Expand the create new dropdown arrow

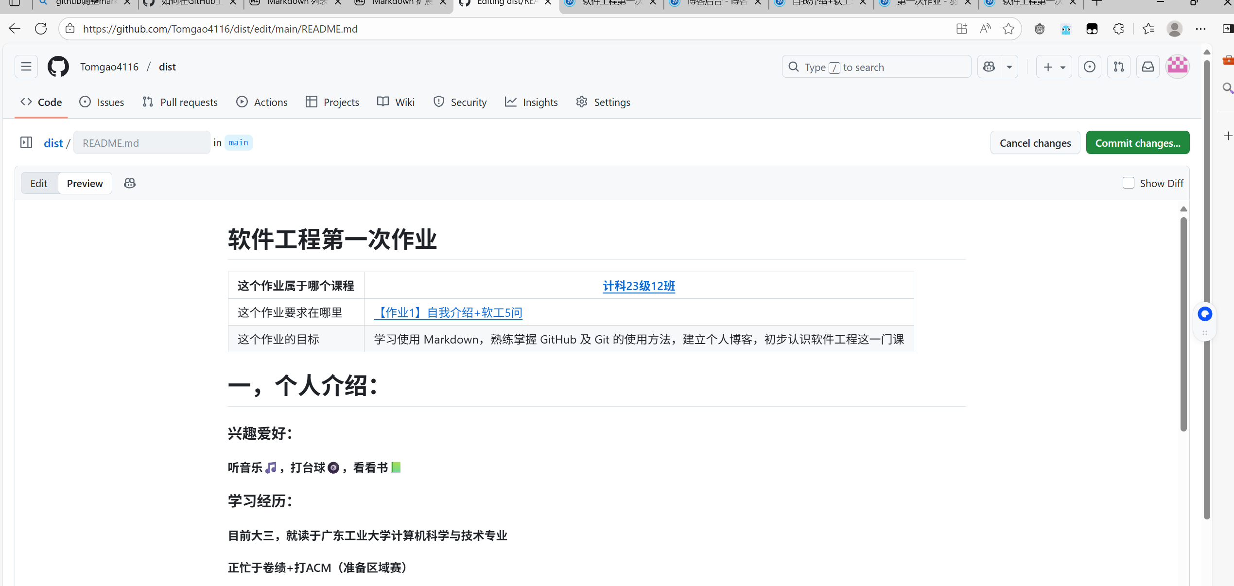point(1062,67)
